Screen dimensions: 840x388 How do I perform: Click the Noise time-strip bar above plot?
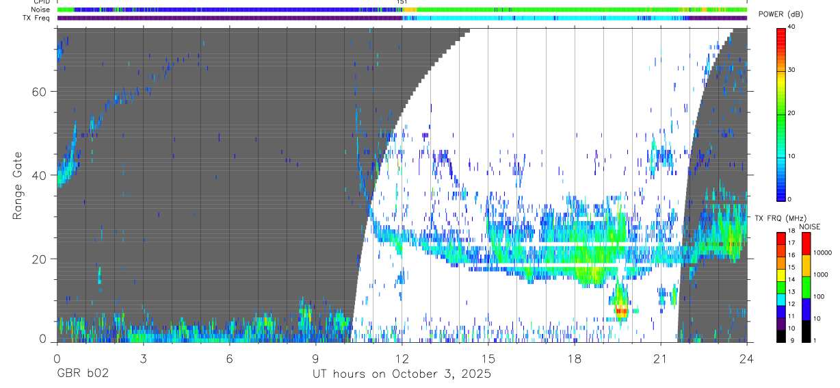pos(402,10)
